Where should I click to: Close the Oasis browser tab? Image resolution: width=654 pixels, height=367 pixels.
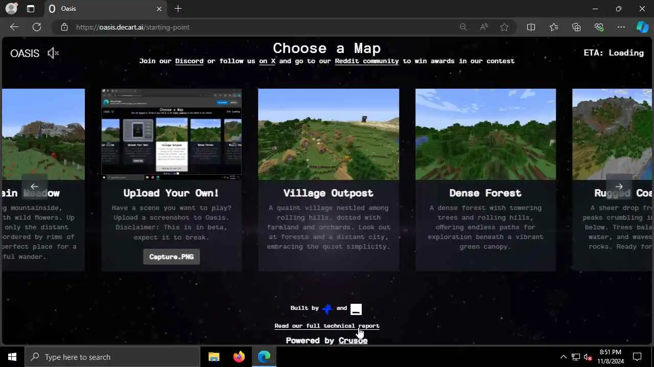point(159,9)
